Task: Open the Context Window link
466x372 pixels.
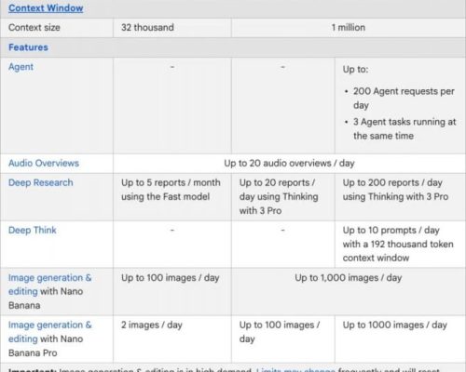Action: click(46, 8)
